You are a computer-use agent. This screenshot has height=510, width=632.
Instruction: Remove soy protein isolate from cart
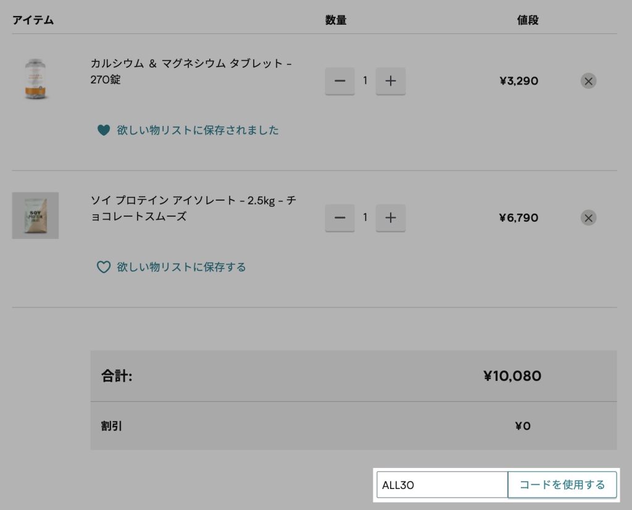point(588,218)
